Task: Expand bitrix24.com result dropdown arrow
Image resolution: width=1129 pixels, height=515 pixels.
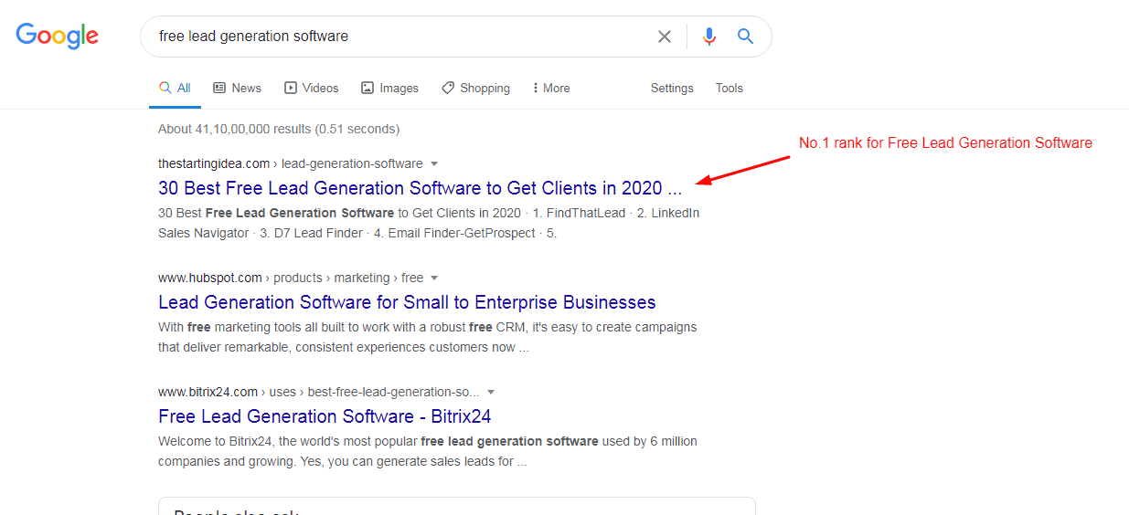Action: pos(491,393)
